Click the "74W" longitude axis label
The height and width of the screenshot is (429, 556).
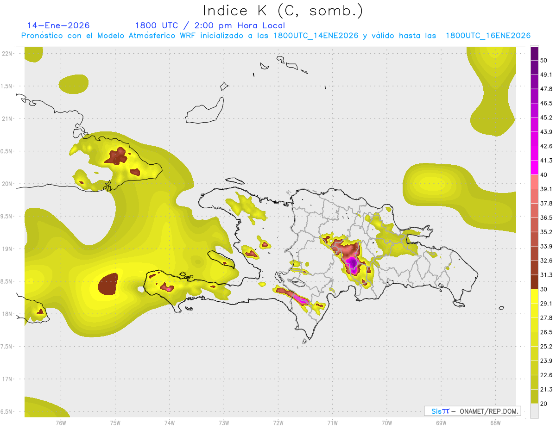[169, 423]
